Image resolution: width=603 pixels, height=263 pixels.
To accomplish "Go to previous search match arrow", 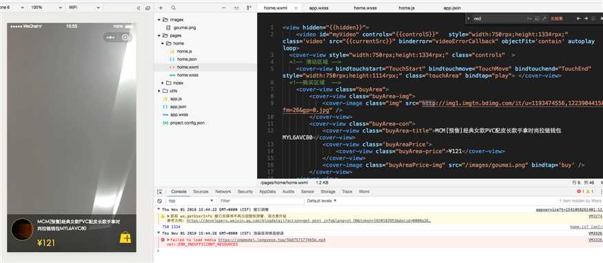I will [578, 19].
